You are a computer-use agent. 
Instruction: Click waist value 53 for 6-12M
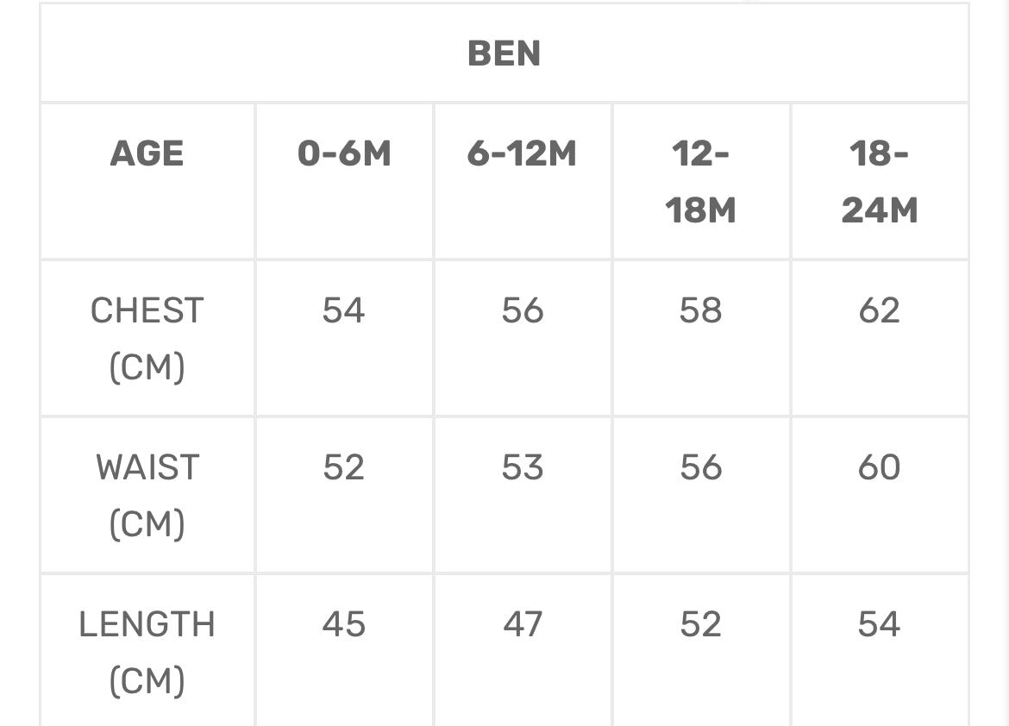[x=523, y=467]
